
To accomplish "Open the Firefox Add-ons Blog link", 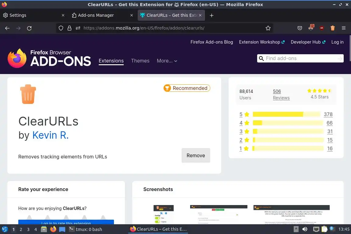I will pos(211,42).
